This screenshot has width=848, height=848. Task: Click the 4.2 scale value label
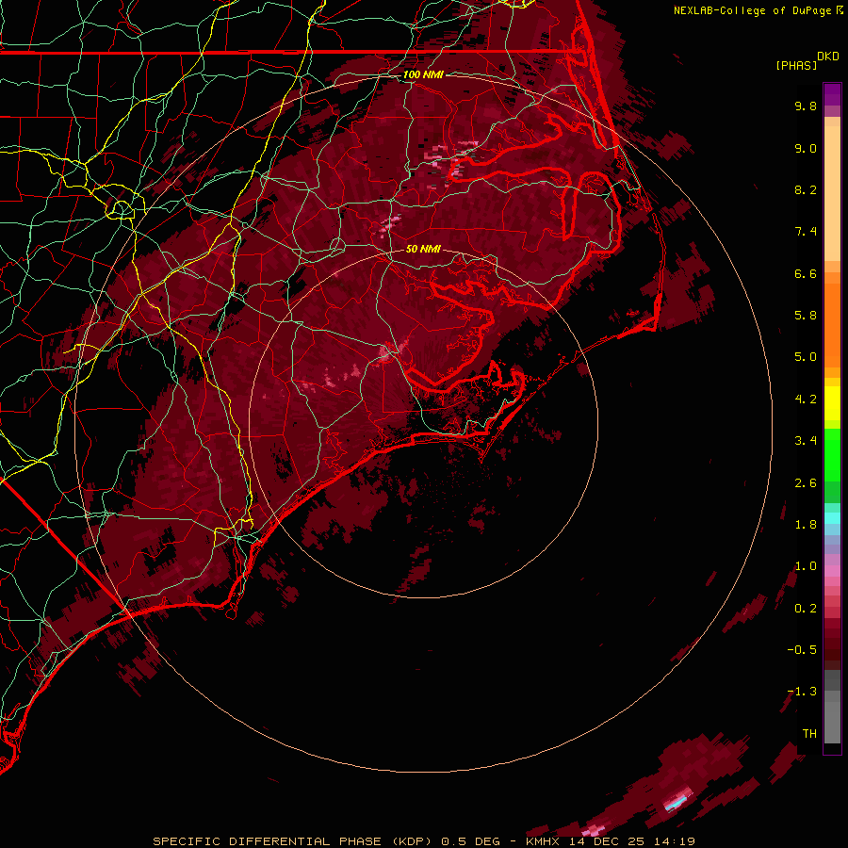pyautogui.click(x=806, y=400)
